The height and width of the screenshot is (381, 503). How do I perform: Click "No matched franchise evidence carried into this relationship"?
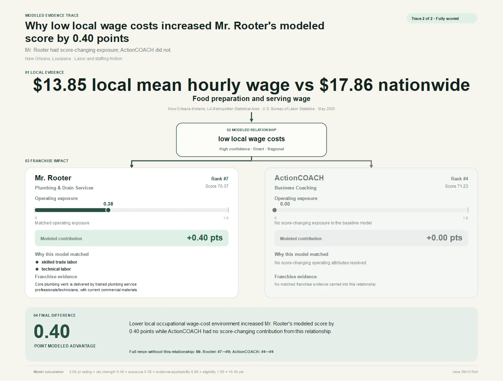point(325,284)
